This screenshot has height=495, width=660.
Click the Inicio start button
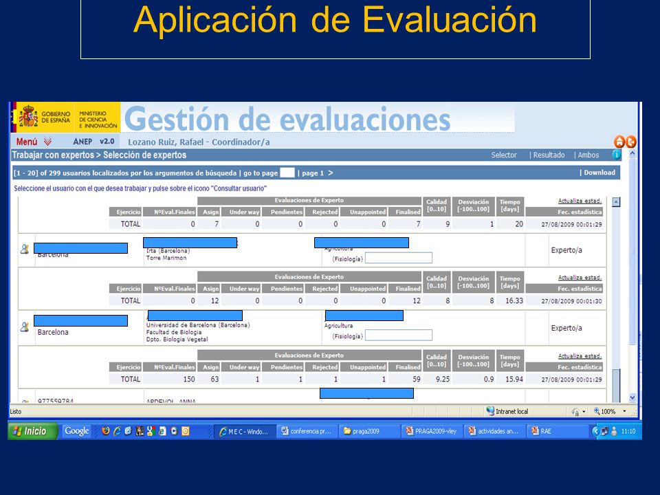[33, 431]
